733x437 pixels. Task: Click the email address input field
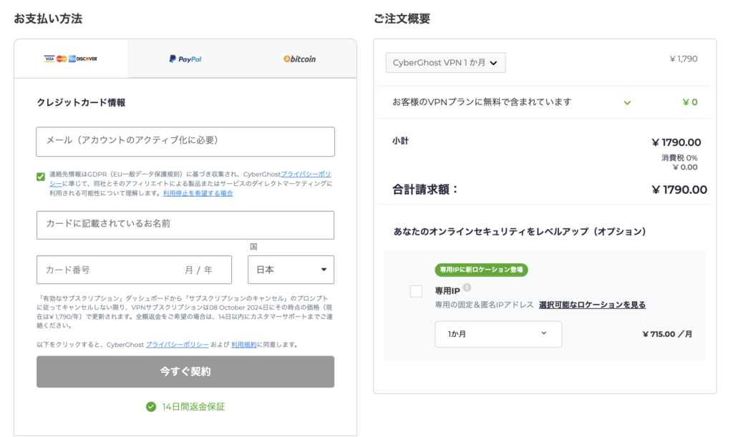tap(185, 142)
